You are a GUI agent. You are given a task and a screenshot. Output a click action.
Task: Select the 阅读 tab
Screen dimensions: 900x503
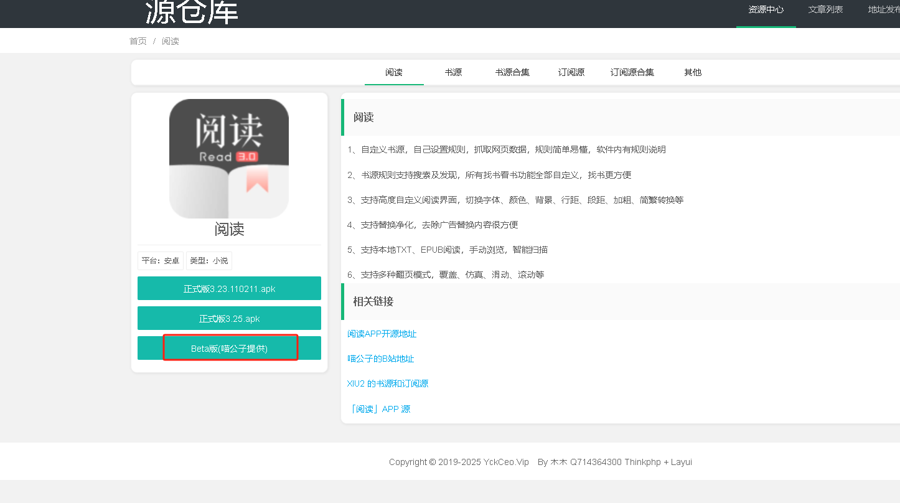click(394, 72)
